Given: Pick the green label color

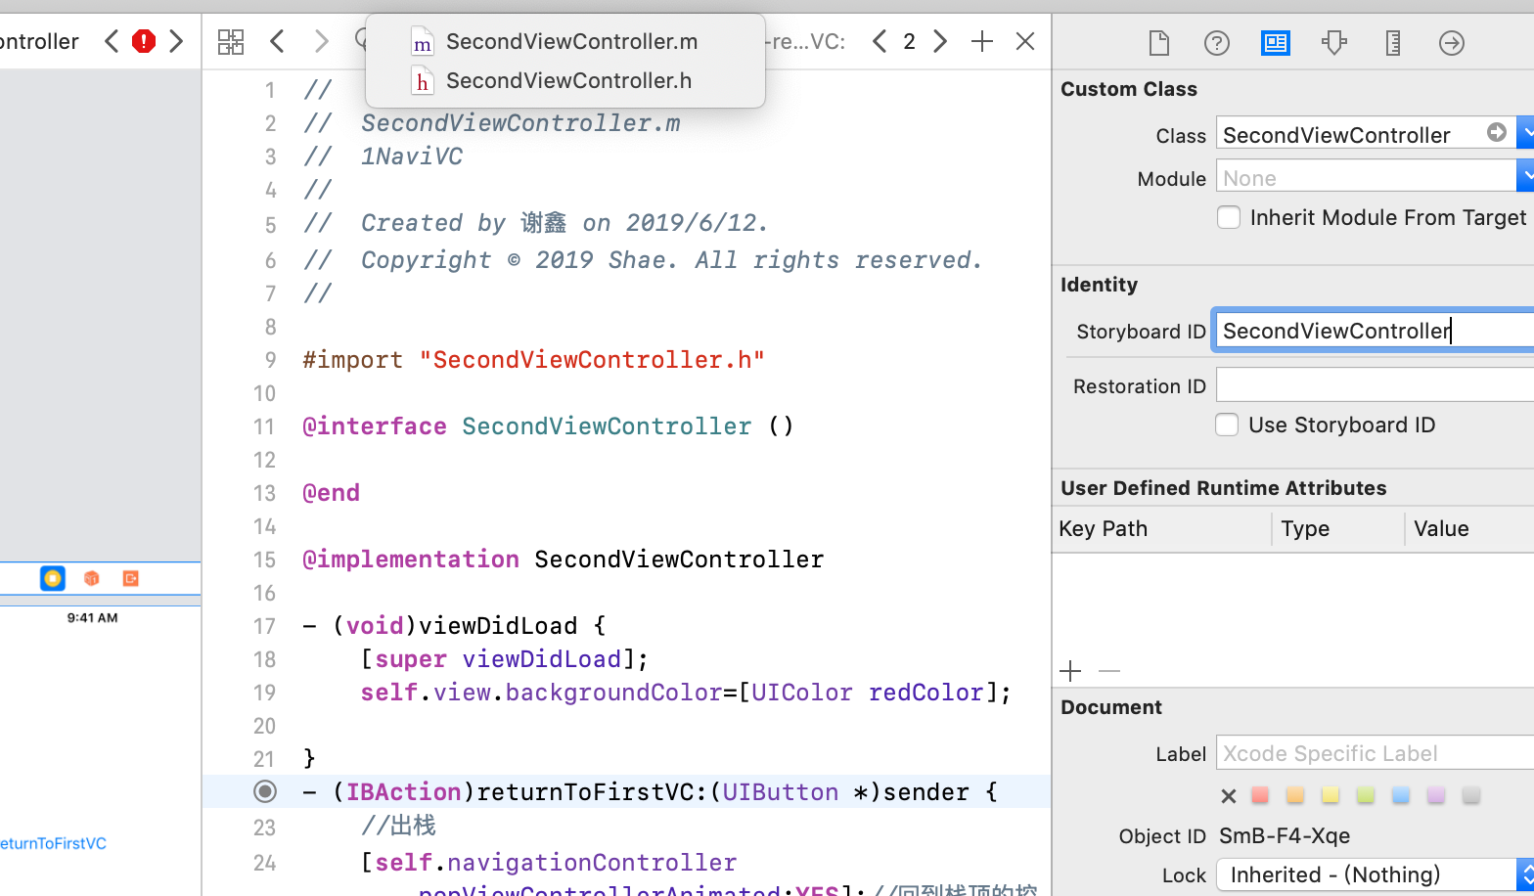Looking at the screenshot, I should (x=1366, y=795).
